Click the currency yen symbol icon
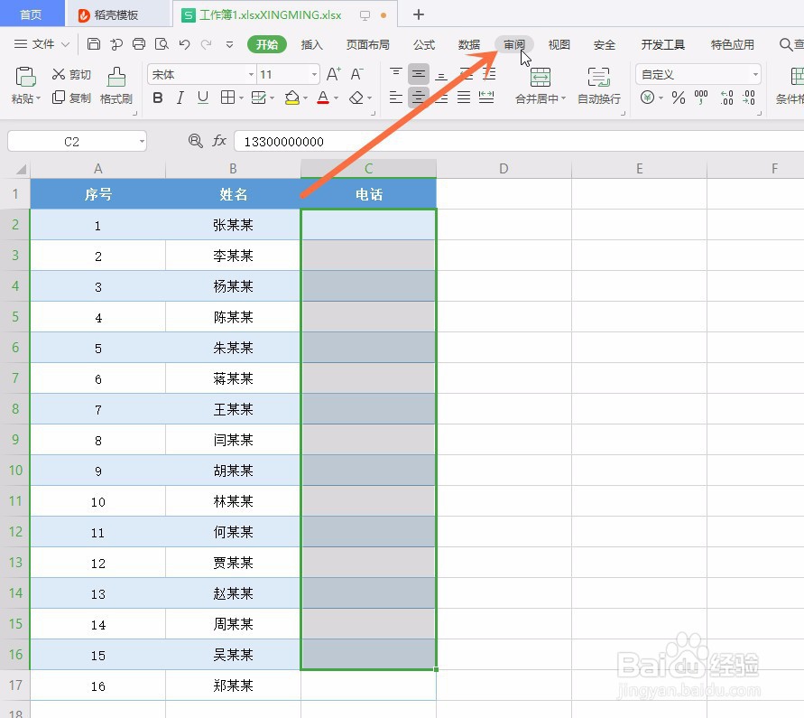This screenshot has height=718, width=804. click(648, 97)
